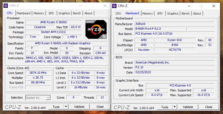Click the Ryzen 5 processor logo

pos(96,29)
